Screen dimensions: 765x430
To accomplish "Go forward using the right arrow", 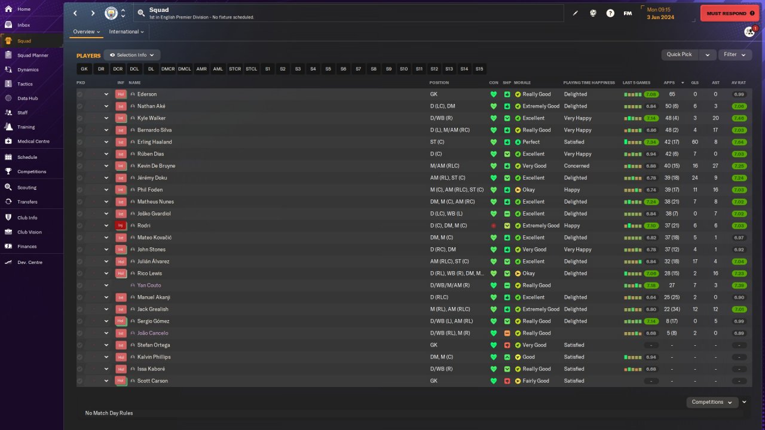I will pos(93,13).
